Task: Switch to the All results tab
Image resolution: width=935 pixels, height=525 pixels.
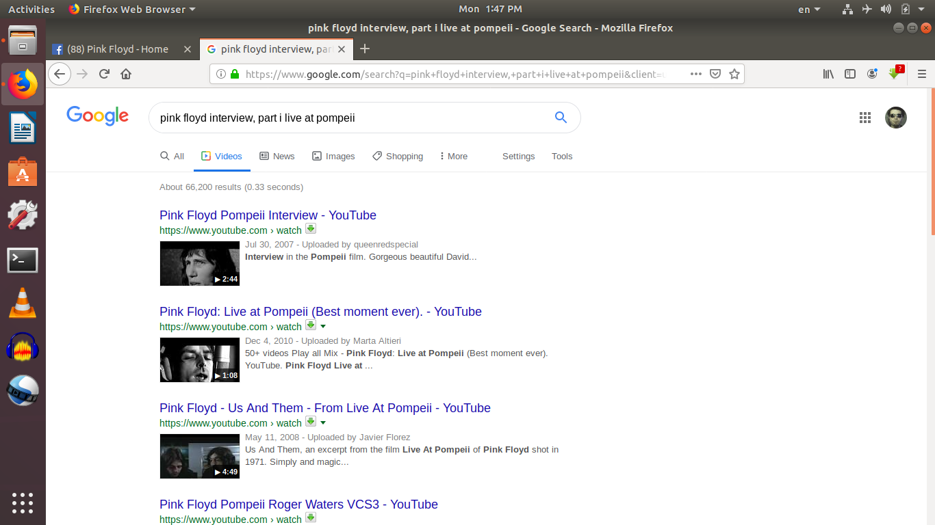Action: (172, 157)
